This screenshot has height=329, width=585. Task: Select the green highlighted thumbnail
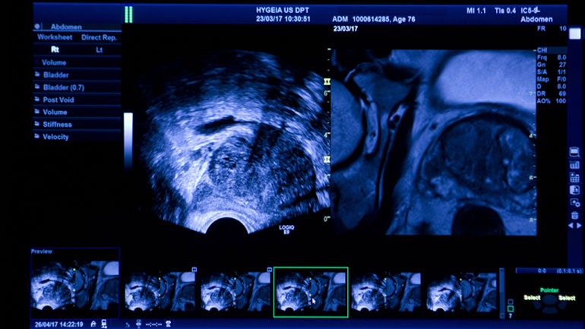point(310,291)
